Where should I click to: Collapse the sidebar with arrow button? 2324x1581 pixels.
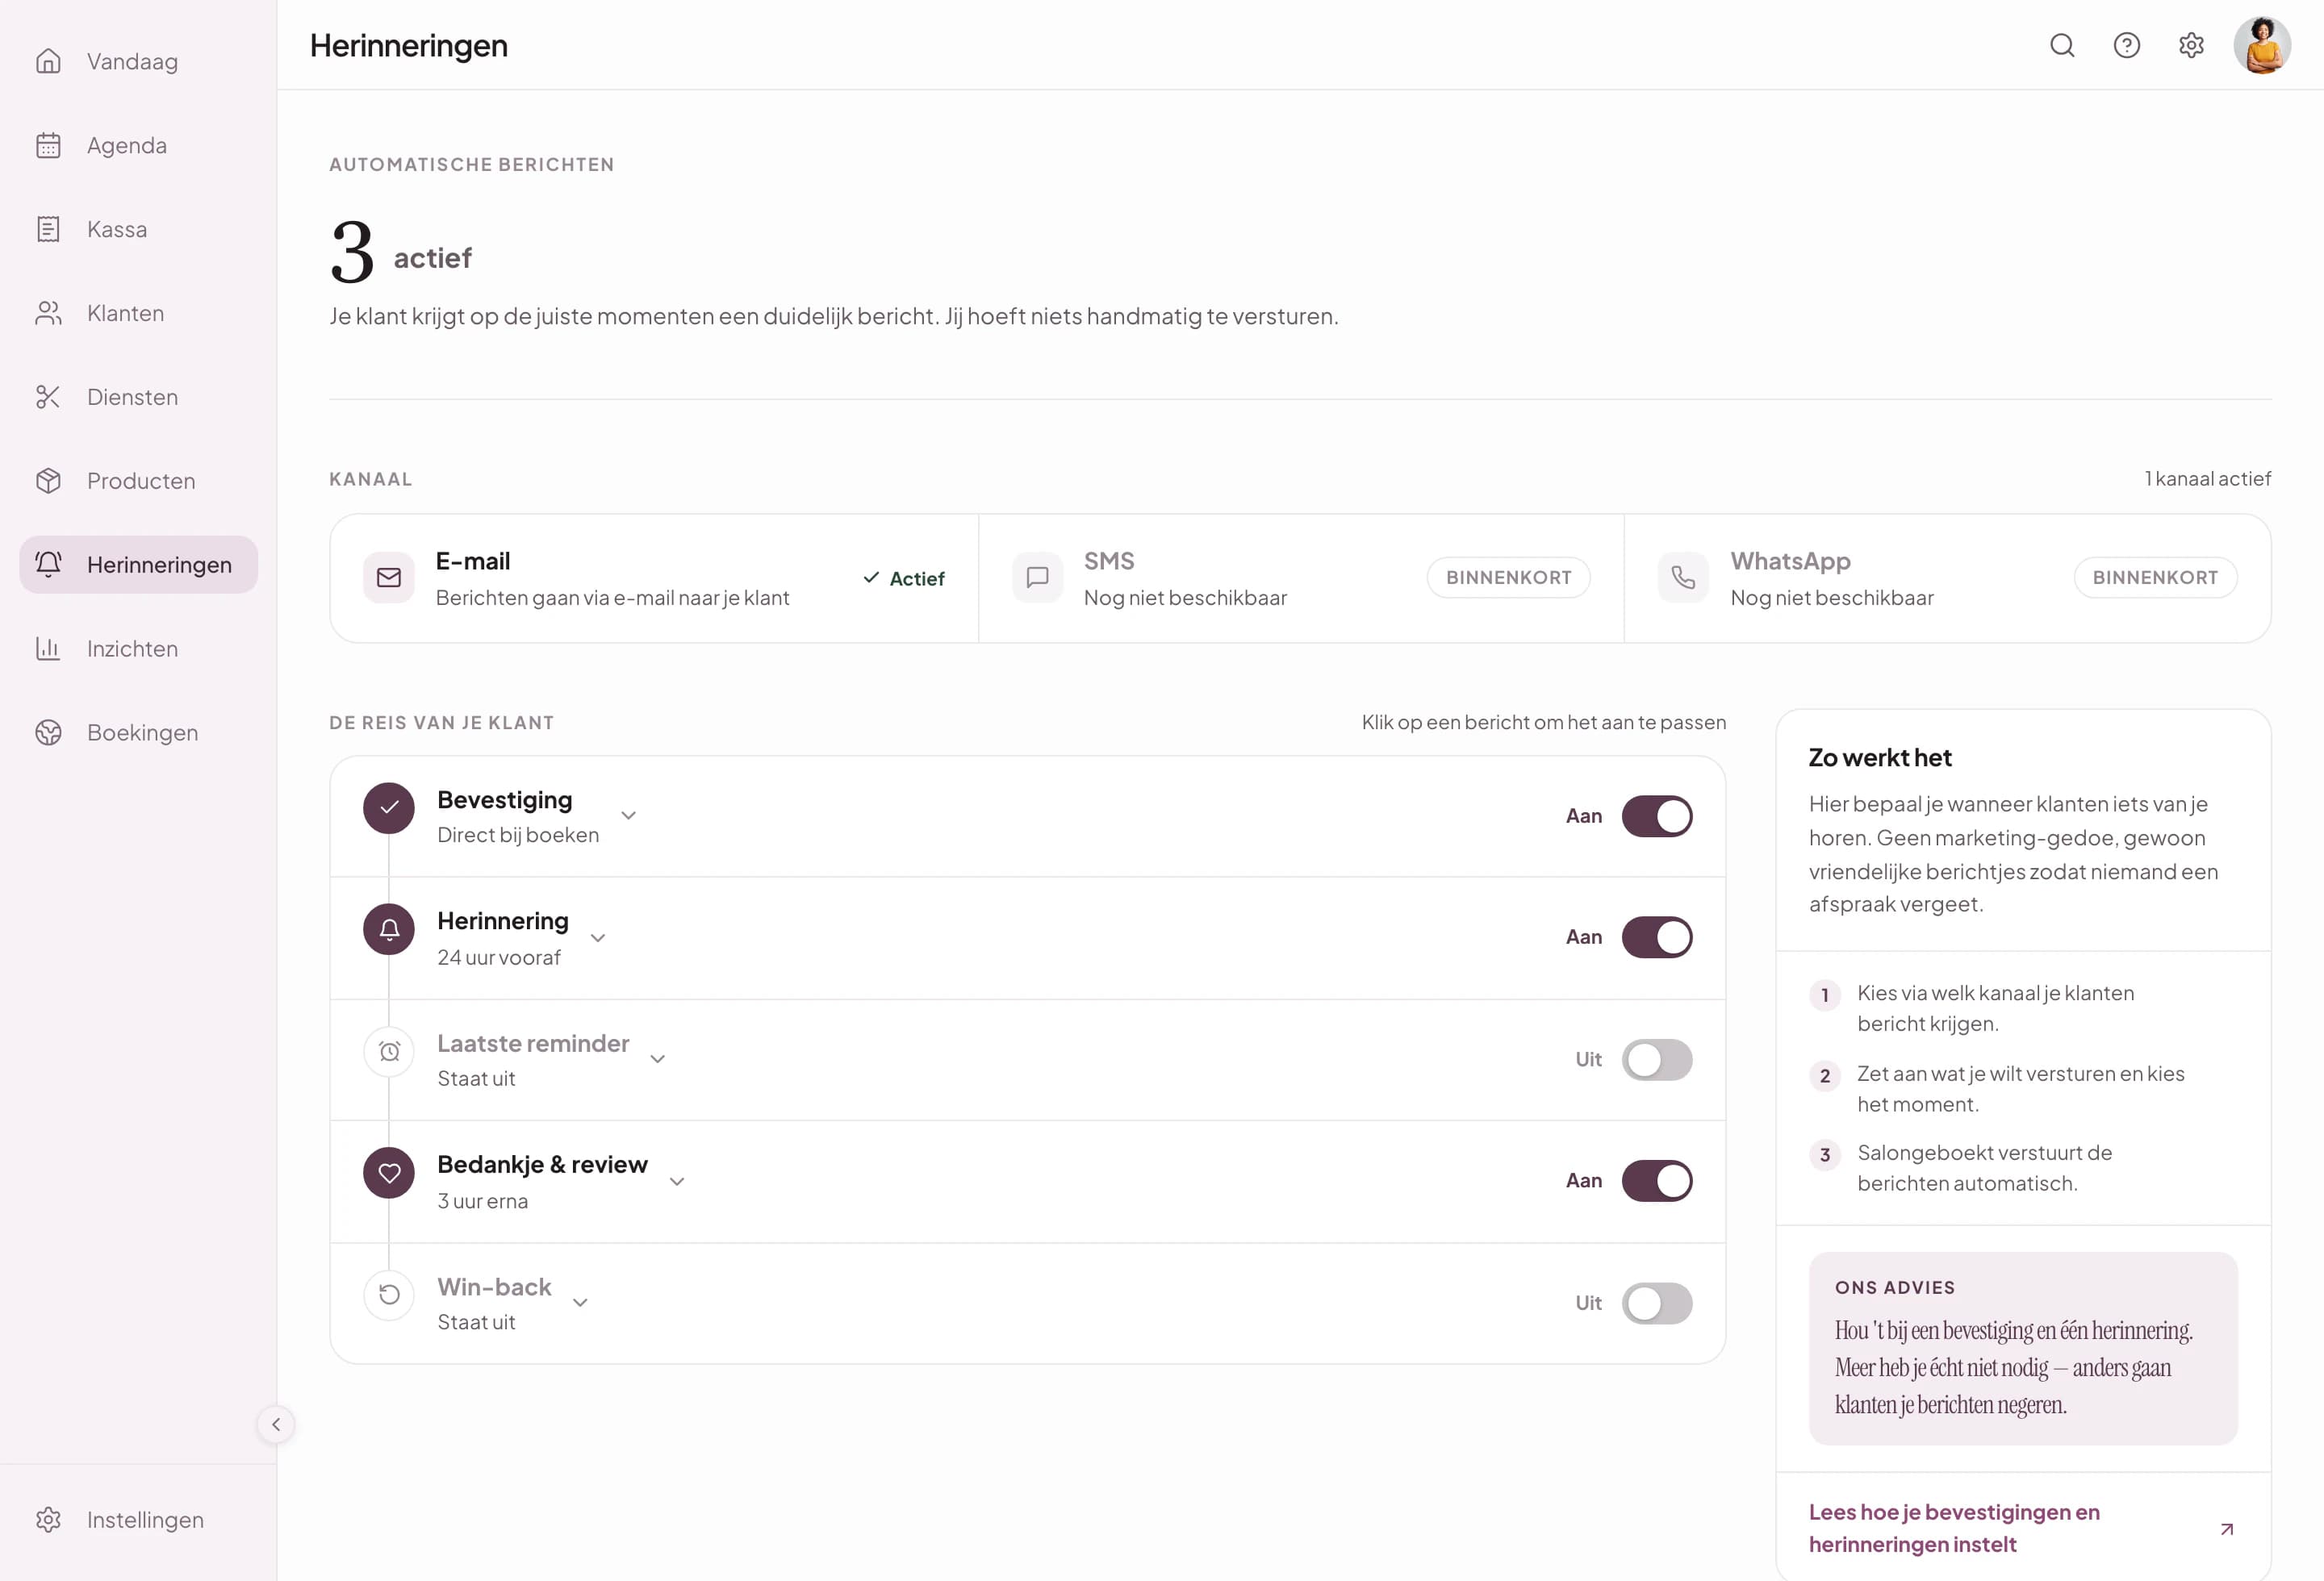pyautogui.click(x=276, y=1424)
